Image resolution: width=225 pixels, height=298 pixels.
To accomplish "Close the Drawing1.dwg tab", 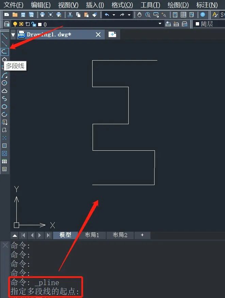I will 98,35.
